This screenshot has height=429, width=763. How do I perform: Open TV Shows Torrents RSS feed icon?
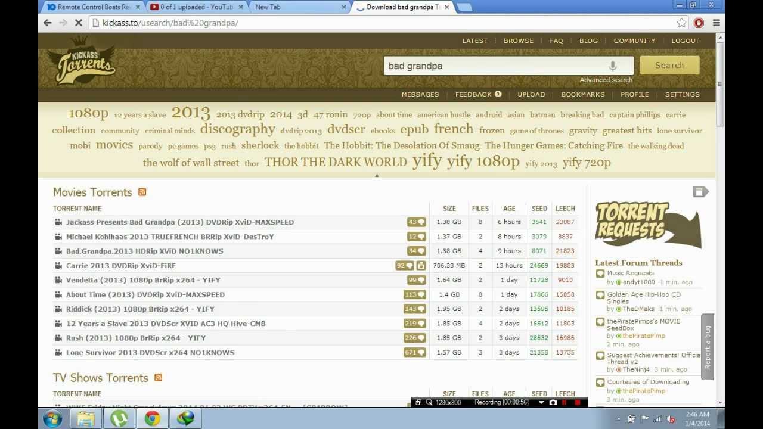tap(158, 377)
